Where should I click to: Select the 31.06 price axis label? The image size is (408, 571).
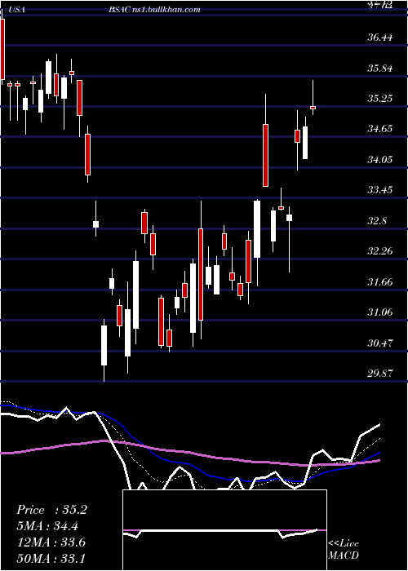pos(380,312)
